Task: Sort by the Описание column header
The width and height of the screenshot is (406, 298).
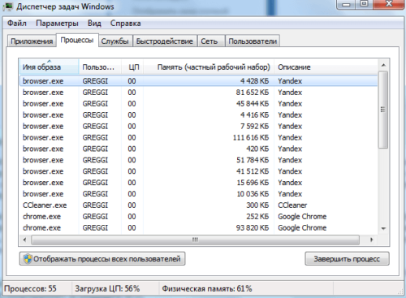Action: tap(326, 67)
